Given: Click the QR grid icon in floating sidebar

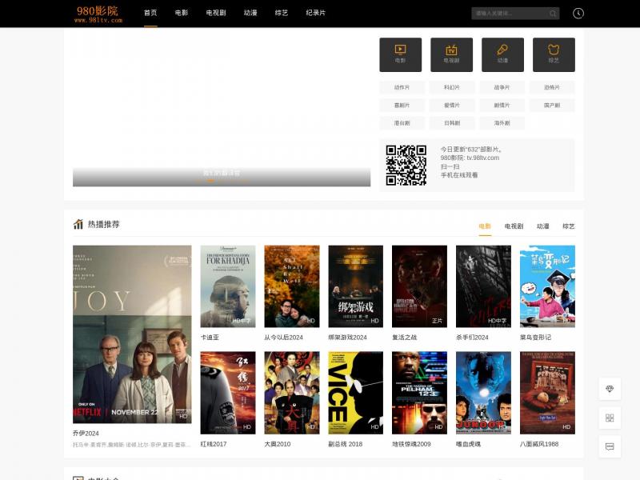Looking at the screenshot, I should click(x=610, y=418).
